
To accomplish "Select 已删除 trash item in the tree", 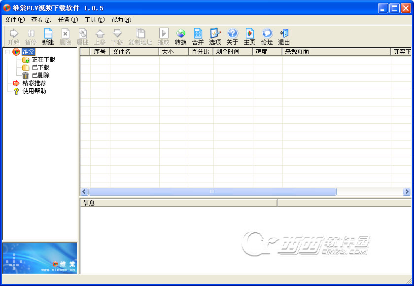I will point(40,75).
